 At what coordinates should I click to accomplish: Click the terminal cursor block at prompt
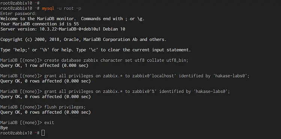point(43,133)
